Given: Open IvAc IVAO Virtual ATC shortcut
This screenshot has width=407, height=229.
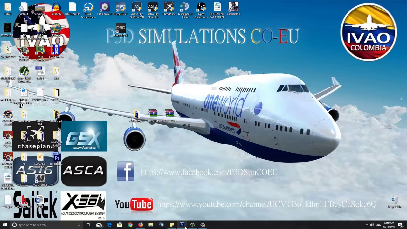Looking at the screenshot, I should (x=24, y=75).
